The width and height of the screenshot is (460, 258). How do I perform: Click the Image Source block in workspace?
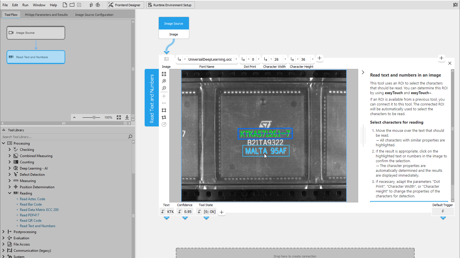pyautogui.click(x=174, y=24)
